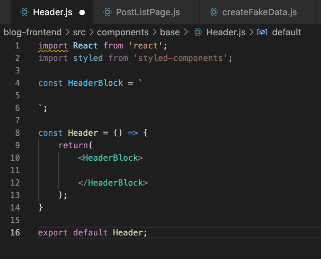This screenshot has width=321, height=259.
Task: Select Header.js in the breadcrumb
Action: [x=226, y=33]
